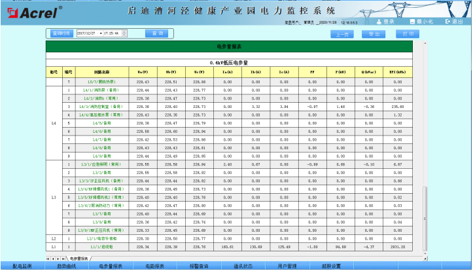
Task: Click the 导出 export button
Action: pos(374,33)
